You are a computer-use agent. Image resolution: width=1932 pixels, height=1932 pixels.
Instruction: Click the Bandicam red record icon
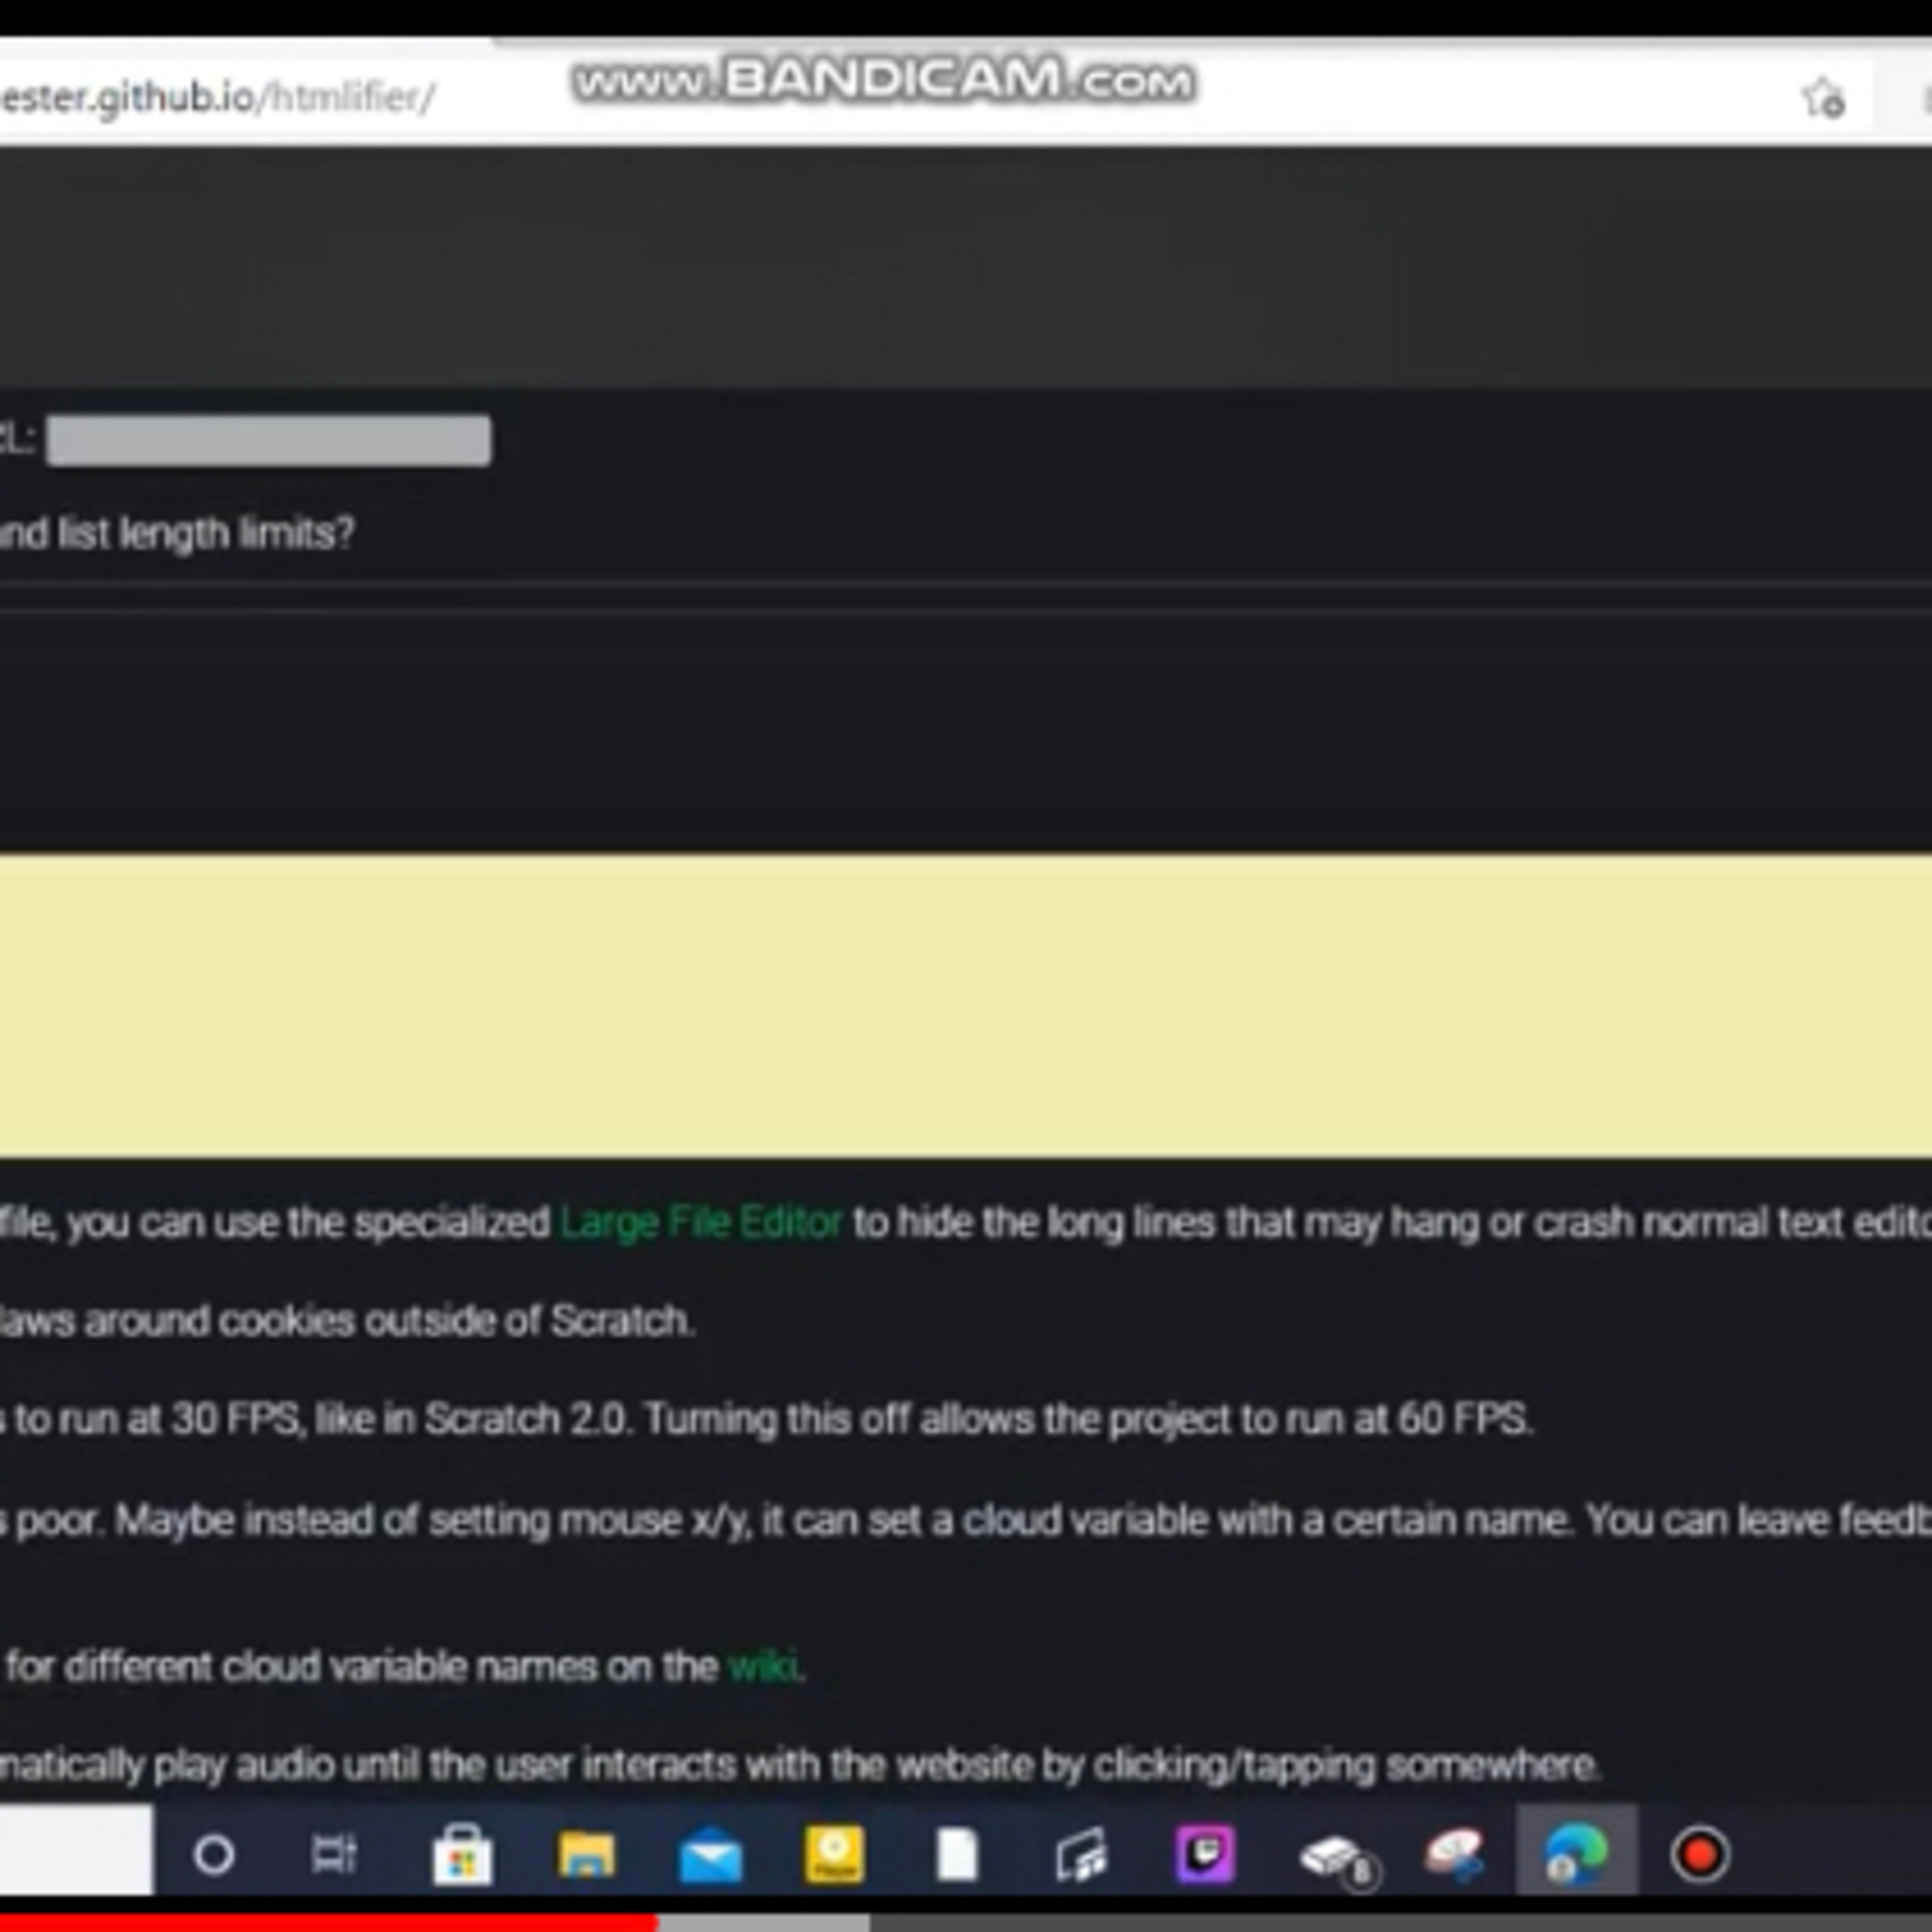click(1700, 1855)
